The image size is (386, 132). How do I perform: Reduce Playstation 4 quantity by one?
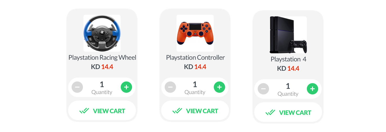coord(263,89)
